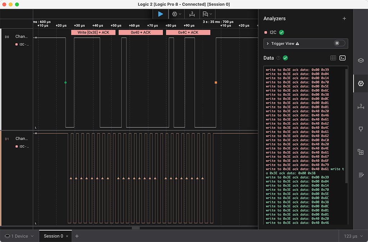
Task: Open the Device Settings sidebar panel
Action: (361, 60)
